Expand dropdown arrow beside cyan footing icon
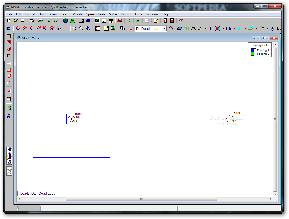The width and height of the screenshot is (289, 219). point(245,28)
